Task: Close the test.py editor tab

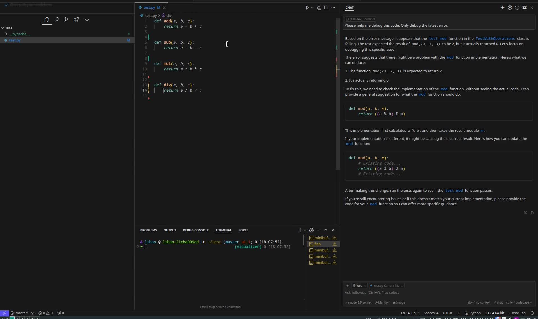Action: tap(164, 8)
